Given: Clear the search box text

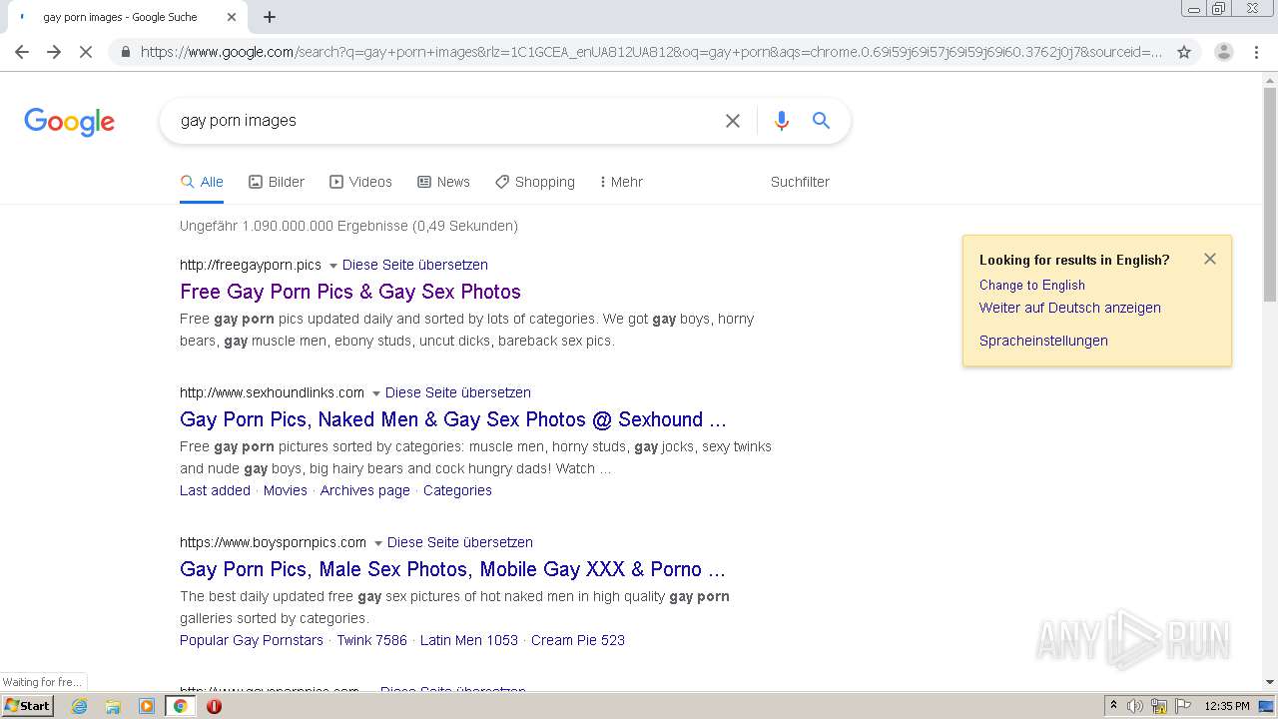Looking at the screenshot, I should [733, 121].
